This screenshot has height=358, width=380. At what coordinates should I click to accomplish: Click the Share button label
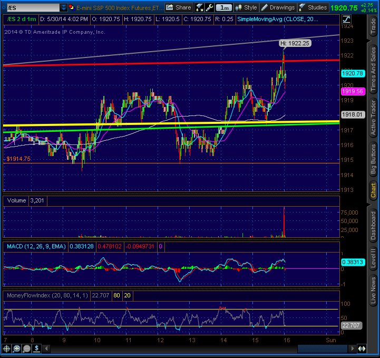pos(183,7)
